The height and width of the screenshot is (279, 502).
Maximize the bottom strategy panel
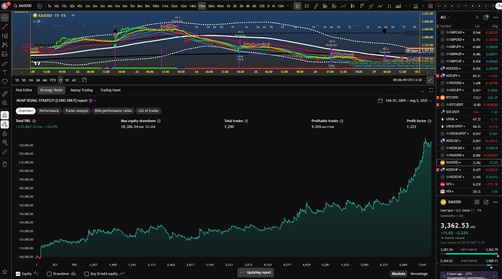(431, 90)
